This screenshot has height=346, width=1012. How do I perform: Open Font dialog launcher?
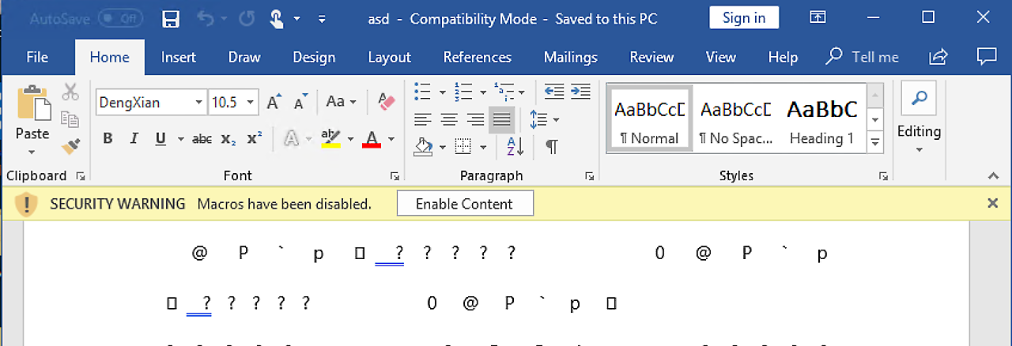[395, 175]
